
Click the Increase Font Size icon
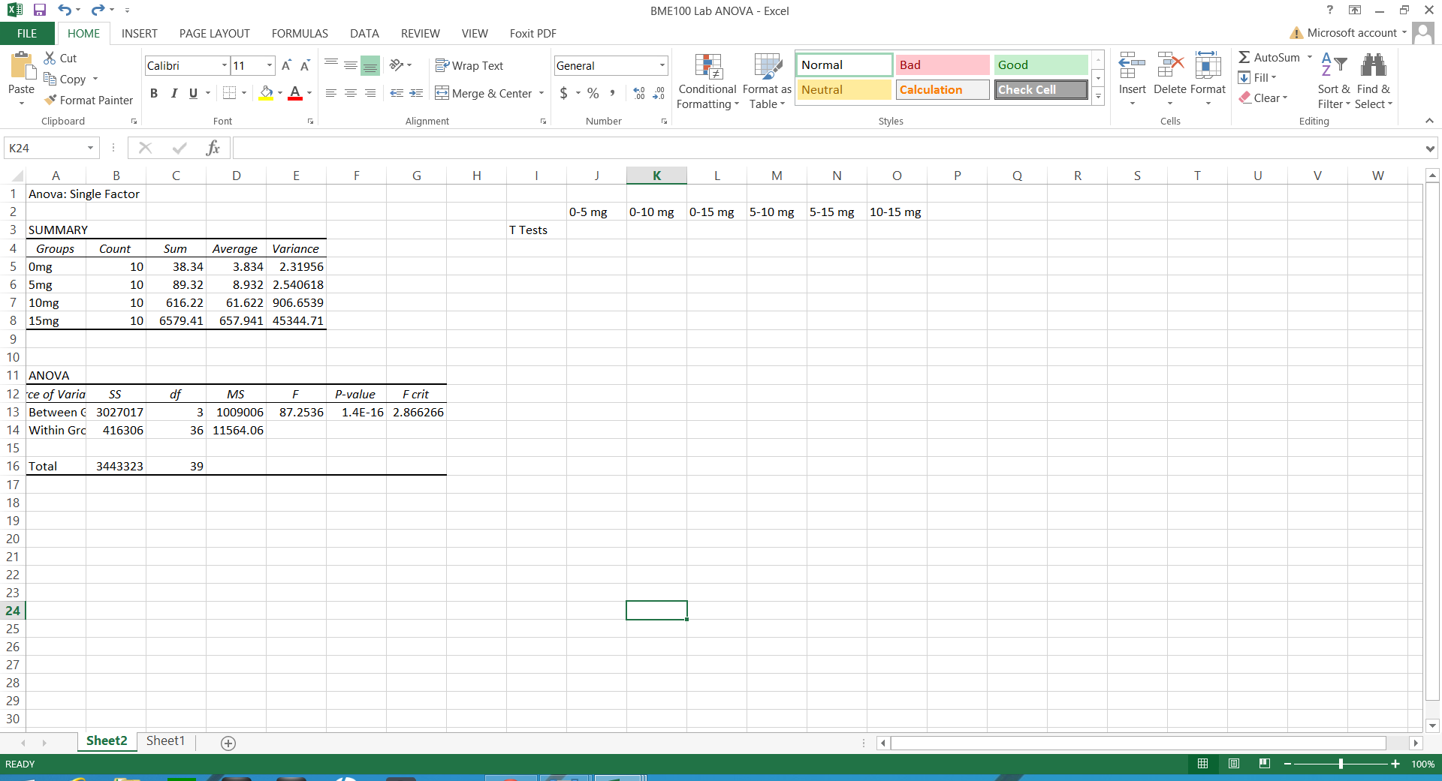(286, 66)
